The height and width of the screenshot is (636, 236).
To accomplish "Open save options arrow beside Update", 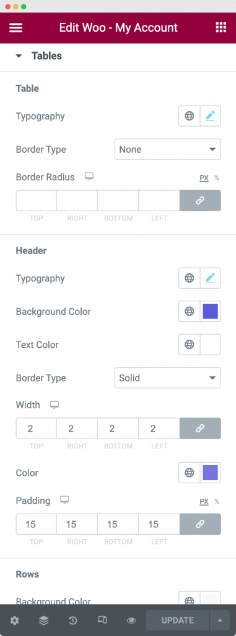I will coord(220,620).
